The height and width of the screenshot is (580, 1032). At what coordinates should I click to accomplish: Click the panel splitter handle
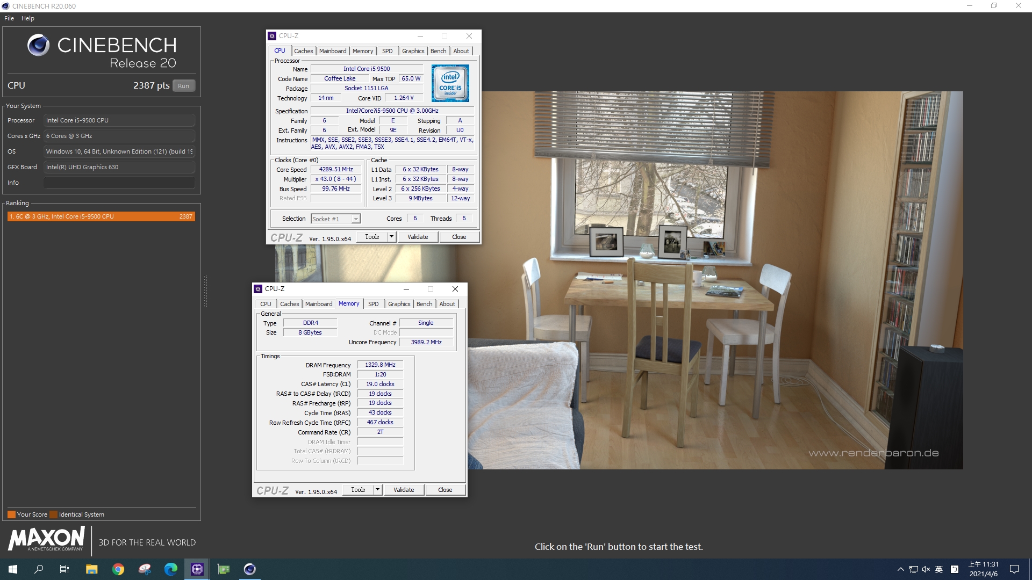[205, 291]
